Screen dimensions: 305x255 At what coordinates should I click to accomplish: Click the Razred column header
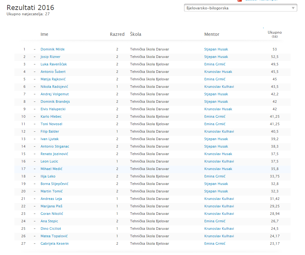pos(117,34)
